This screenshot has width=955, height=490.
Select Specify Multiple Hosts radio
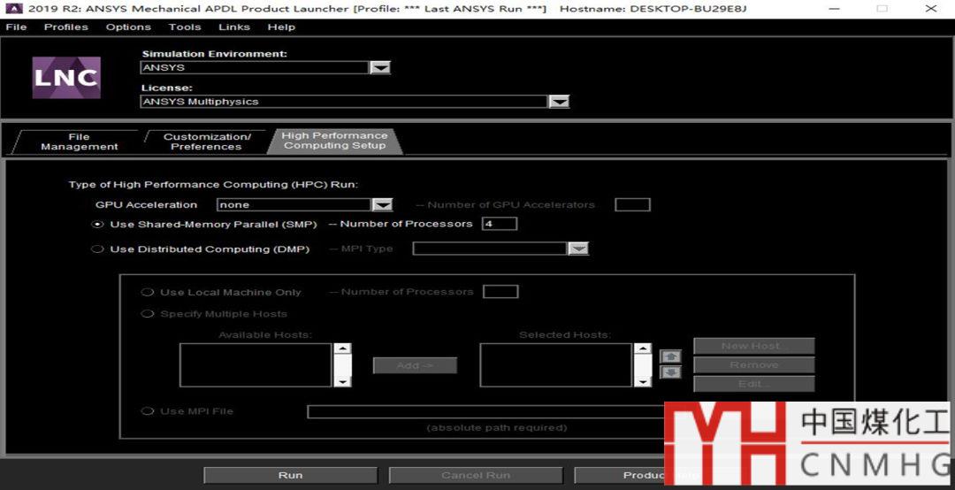coord(147,314)
